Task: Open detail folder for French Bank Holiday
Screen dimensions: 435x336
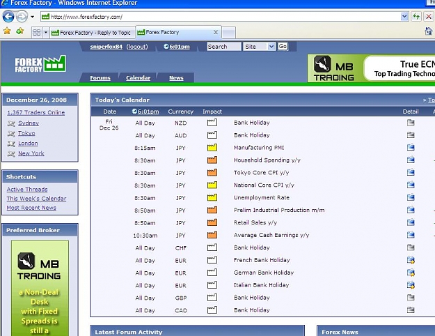Action: tap(411, 260)
